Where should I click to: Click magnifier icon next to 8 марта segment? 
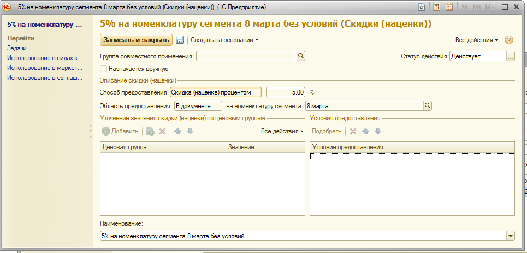coord(427,105)
